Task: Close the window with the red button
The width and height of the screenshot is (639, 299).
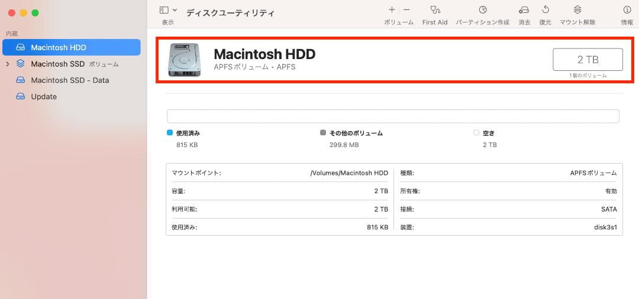Action: point(11,13)
